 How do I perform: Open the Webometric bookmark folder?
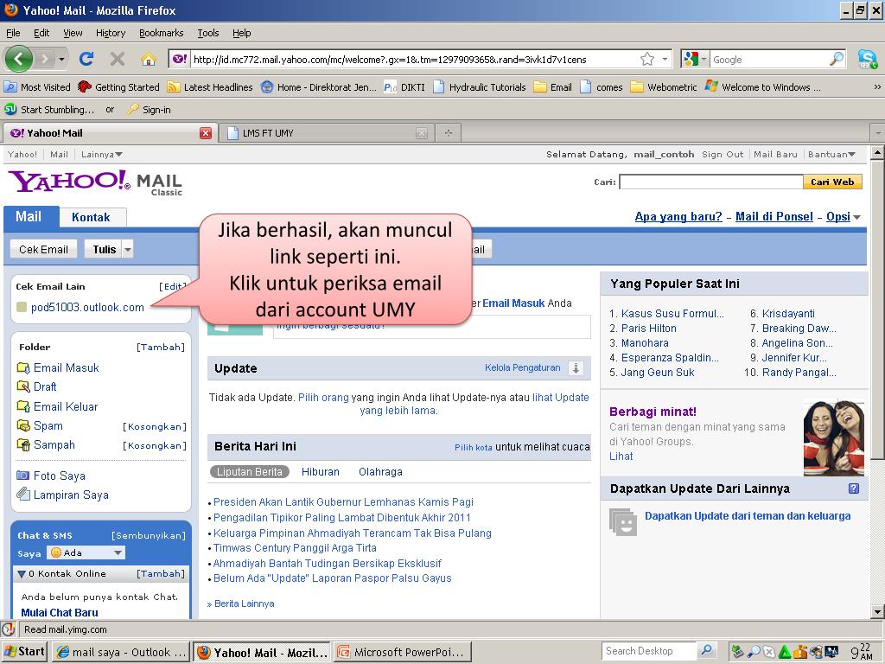tap(664, 87)
